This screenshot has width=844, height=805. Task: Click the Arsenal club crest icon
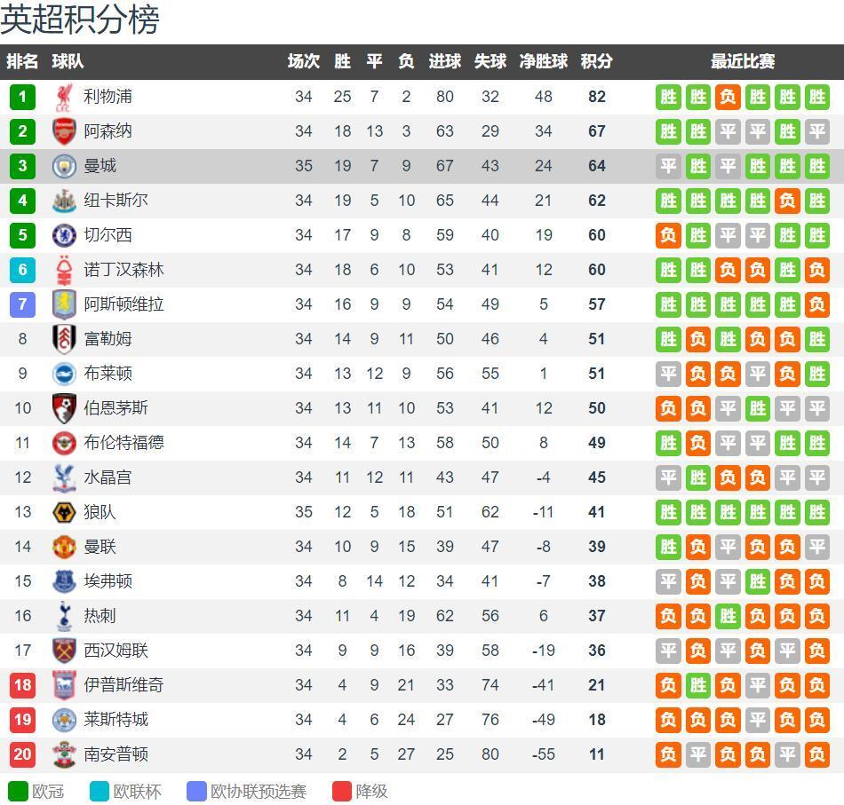click(64, 131)
